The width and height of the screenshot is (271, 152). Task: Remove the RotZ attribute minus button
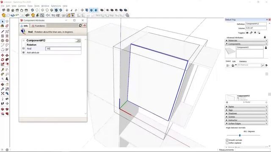coord(24,49)
